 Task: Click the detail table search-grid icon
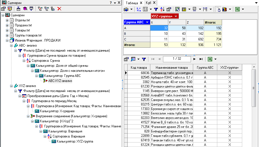(x=133, y=59)
